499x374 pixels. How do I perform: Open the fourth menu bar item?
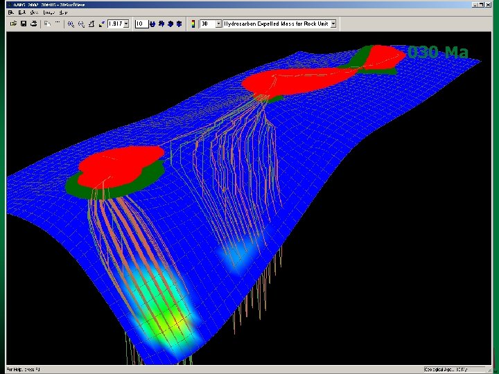tap(49, 12)
